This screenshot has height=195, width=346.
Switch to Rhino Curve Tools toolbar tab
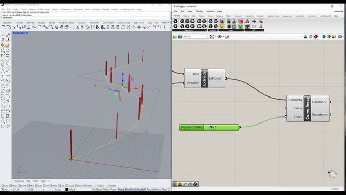108,23
